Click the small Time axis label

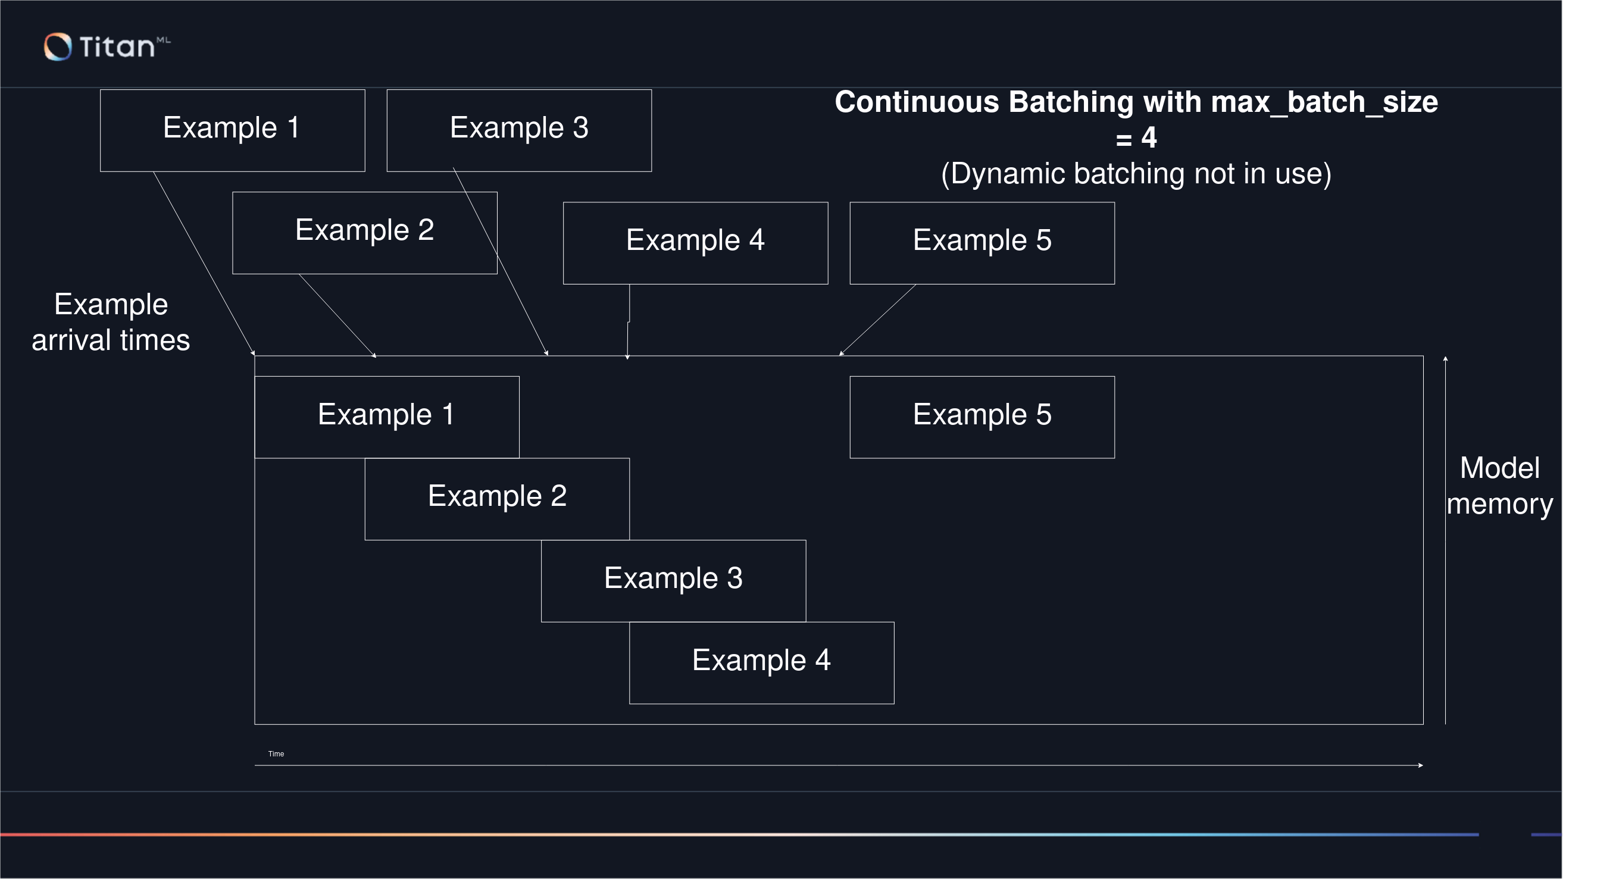[276, 753]
